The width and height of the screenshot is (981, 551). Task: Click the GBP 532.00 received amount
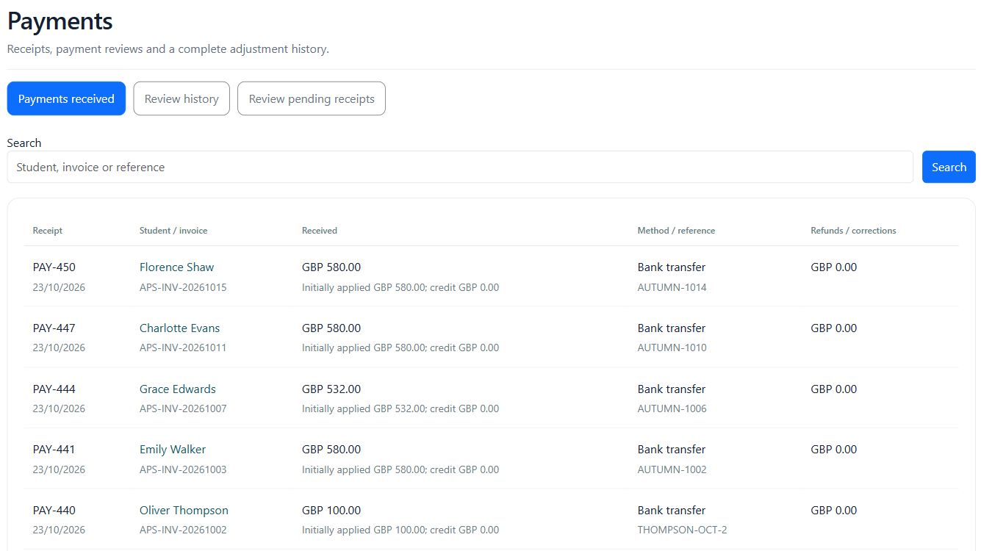click(x=331, y=389)
